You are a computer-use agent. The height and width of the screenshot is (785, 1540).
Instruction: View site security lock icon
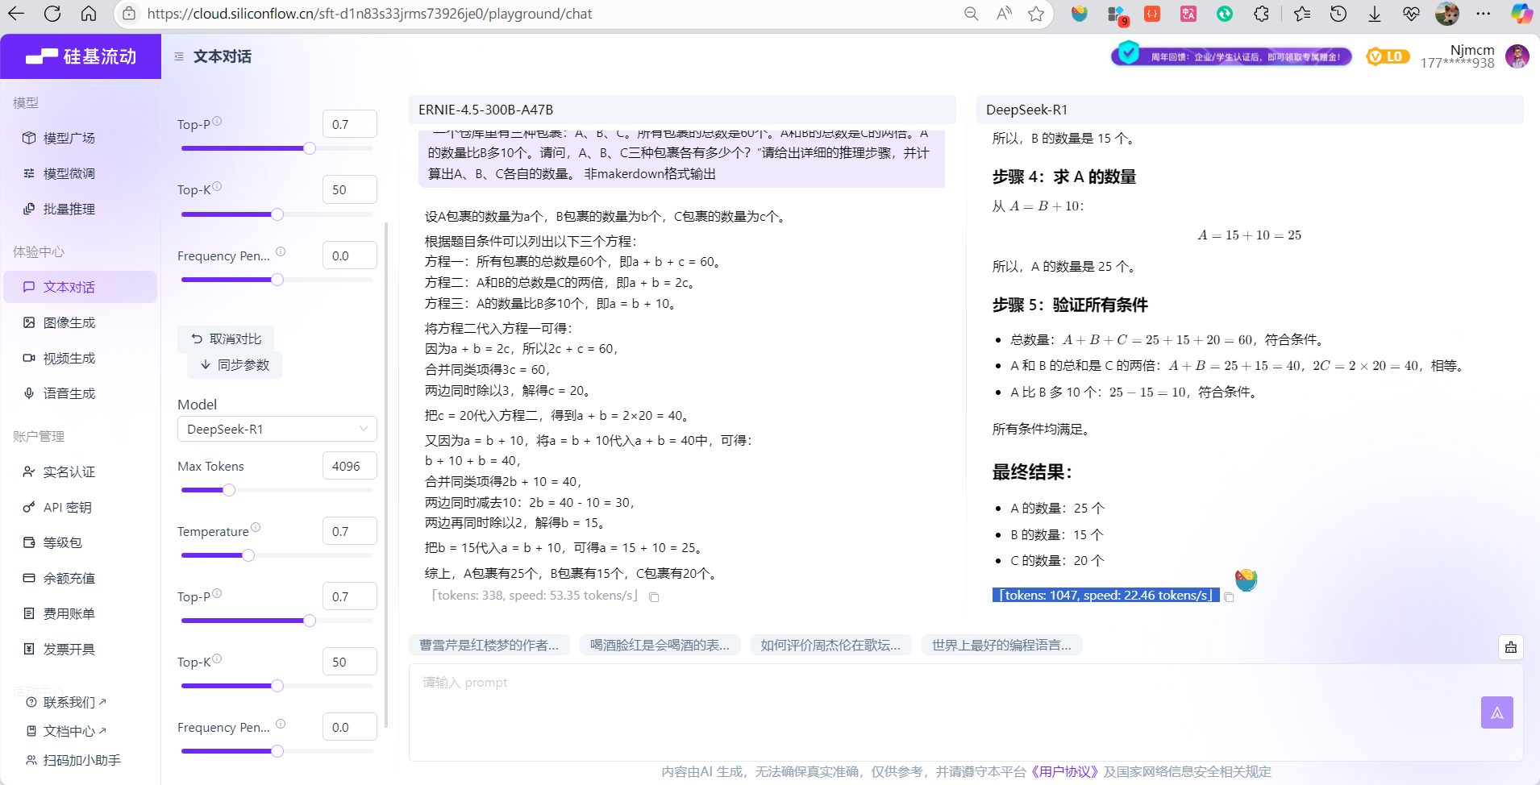pos(129,14)
